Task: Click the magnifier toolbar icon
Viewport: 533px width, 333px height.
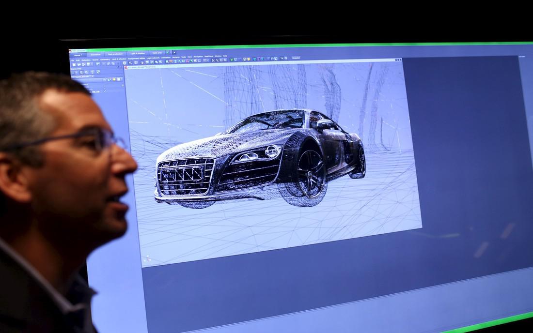Action: click(130, 63)
